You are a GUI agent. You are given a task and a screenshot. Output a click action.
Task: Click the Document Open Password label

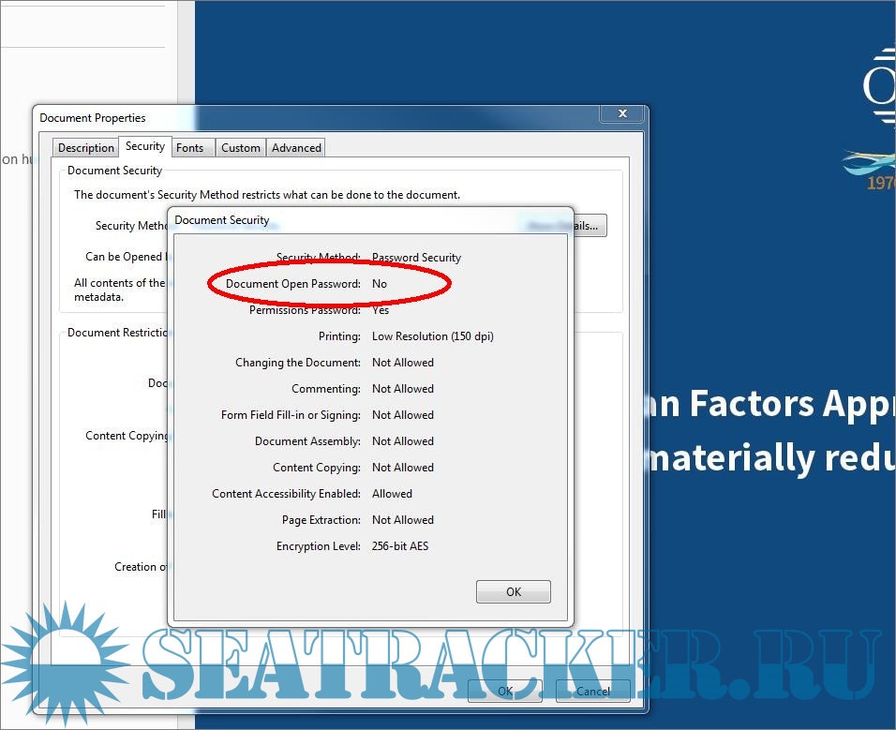(292, 284)
